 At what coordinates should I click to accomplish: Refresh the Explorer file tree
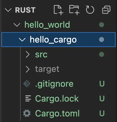(x=90, y=10)
